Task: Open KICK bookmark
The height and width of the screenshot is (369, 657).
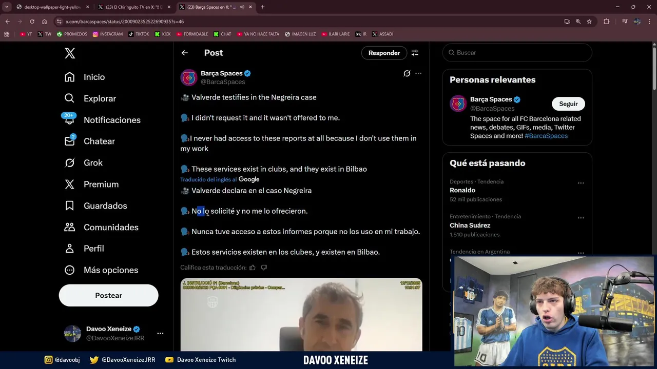Action: pos(163,34)
